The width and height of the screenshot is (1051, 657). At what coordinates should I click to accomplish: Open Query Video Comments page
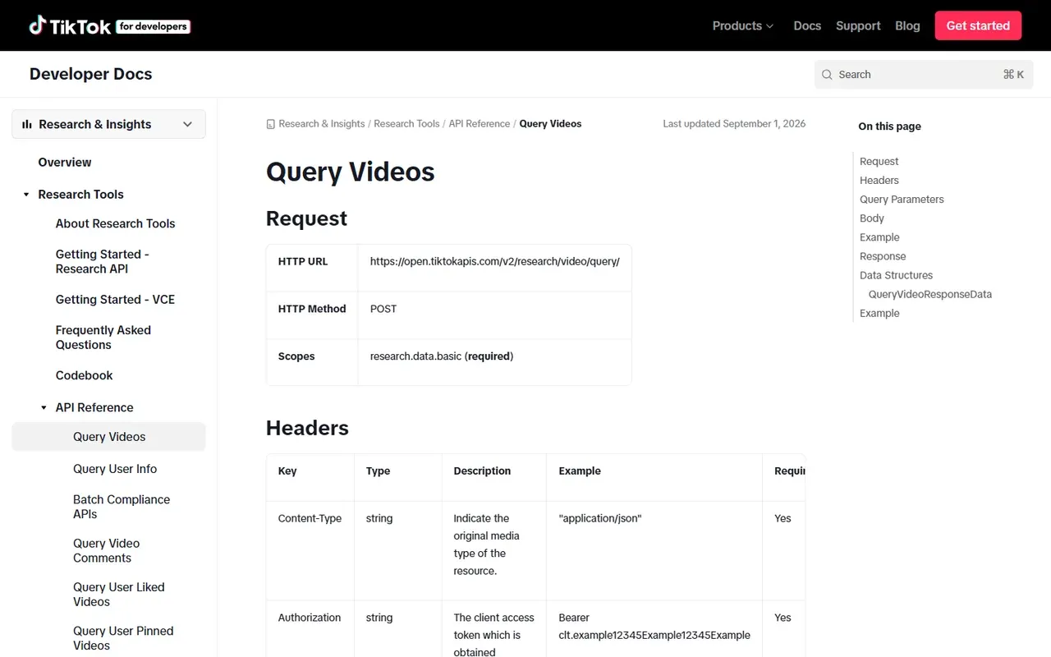click(107, 550)
